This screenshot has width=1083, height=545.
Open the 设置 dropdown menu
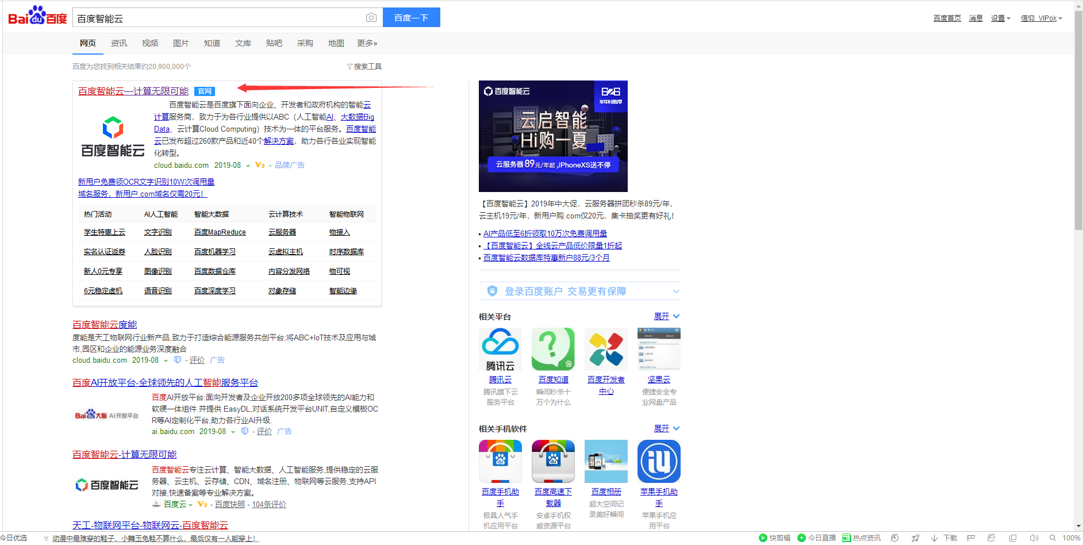click(x=1000, y=18)
